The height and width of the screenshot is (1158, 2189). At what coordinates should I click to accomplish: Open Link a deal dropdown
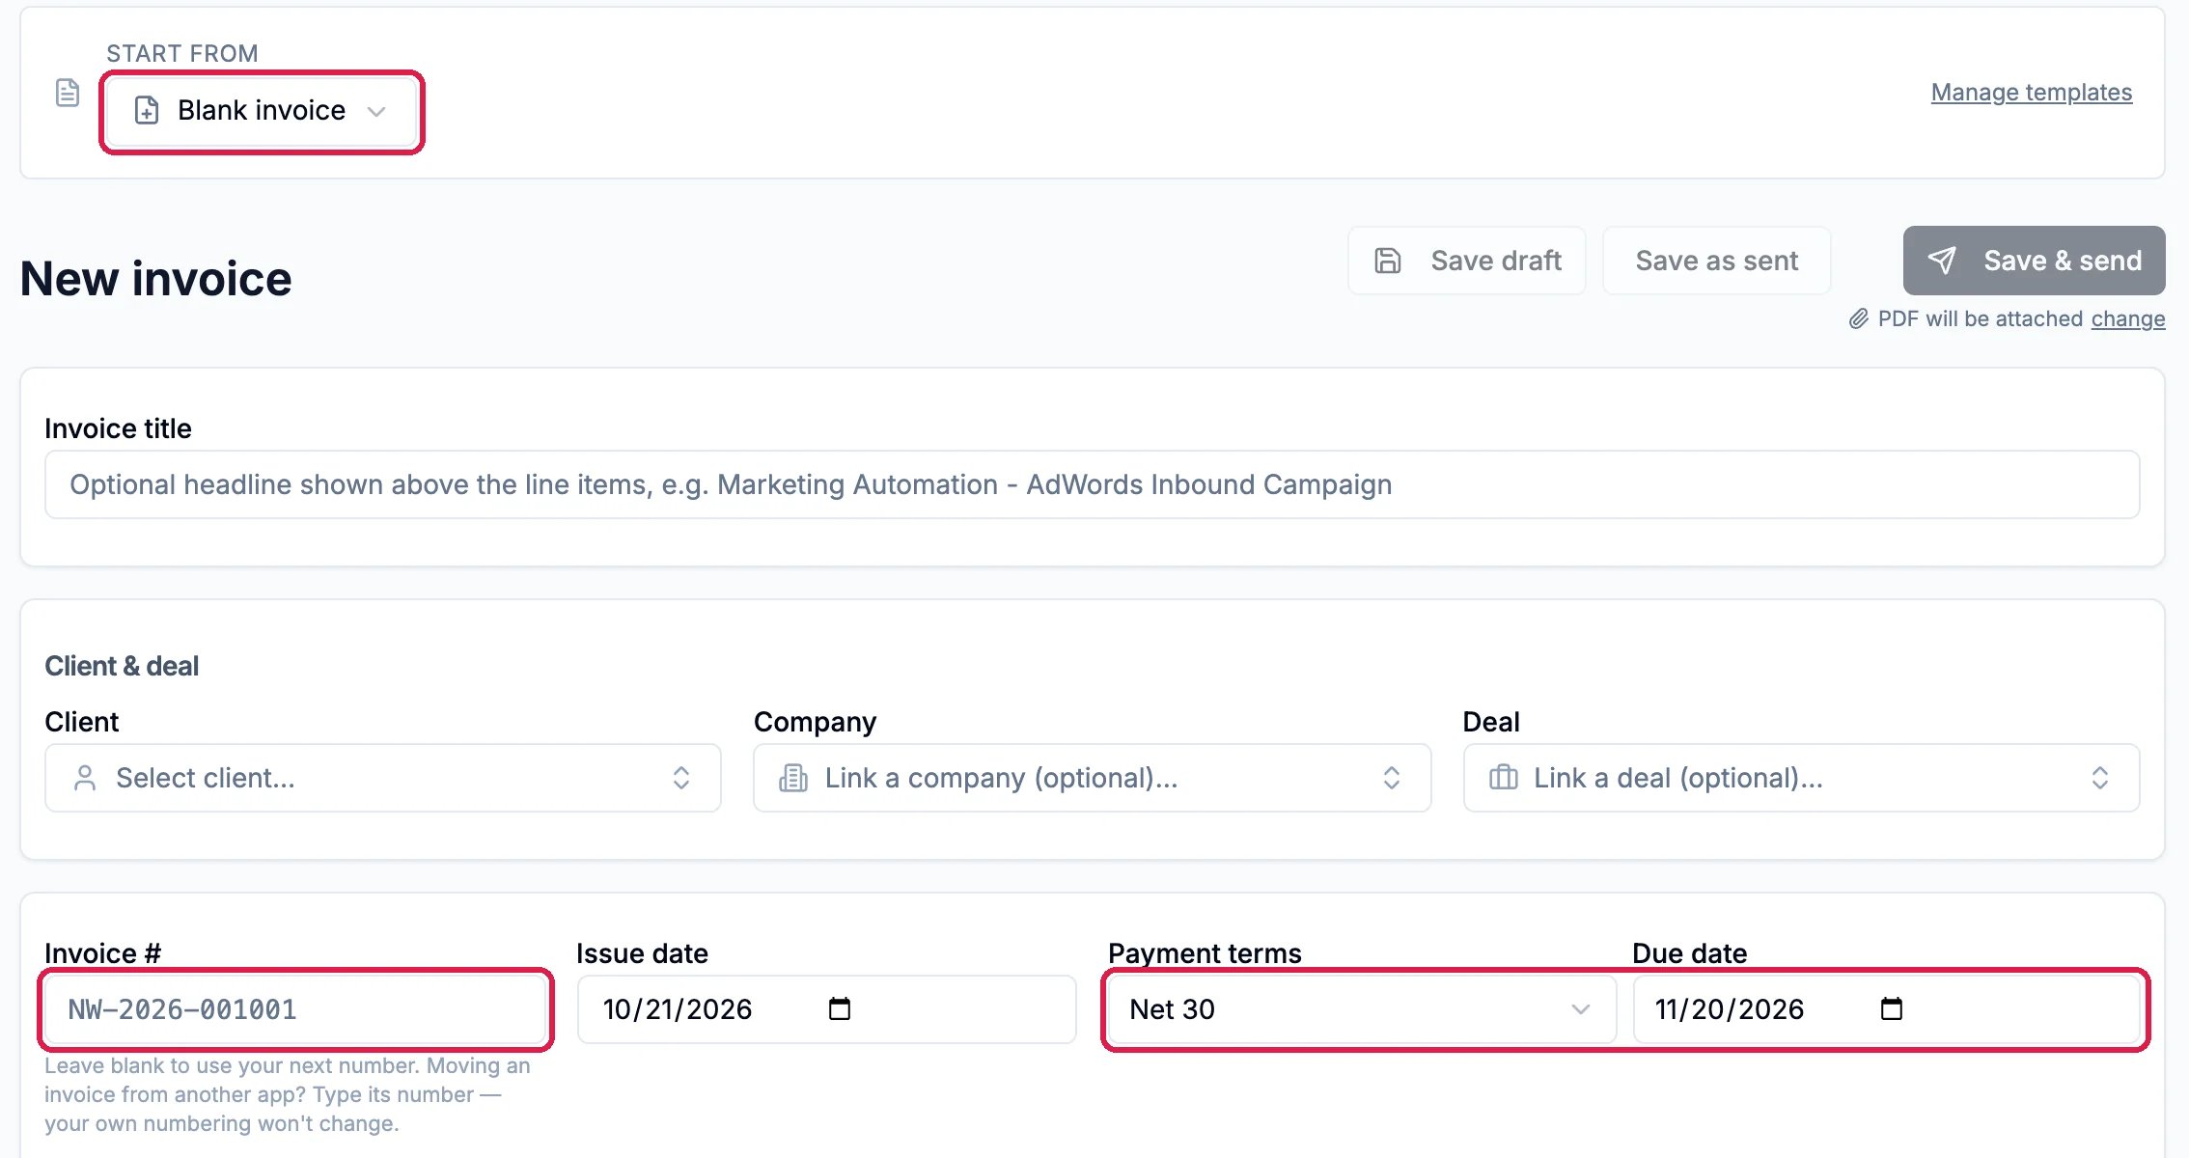point(1802,778)
